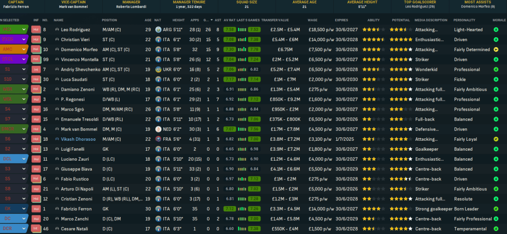The width and height of the screenshot is (507, 234).
Task: Click Christian Vieri's green morale icon
Action: (x=496, y=40)
